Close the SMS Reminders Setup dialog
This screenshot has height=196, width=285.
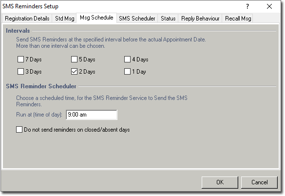(269, 6)
